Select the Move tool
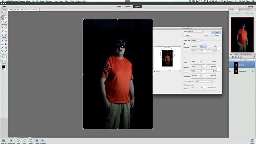 point(2,18)
